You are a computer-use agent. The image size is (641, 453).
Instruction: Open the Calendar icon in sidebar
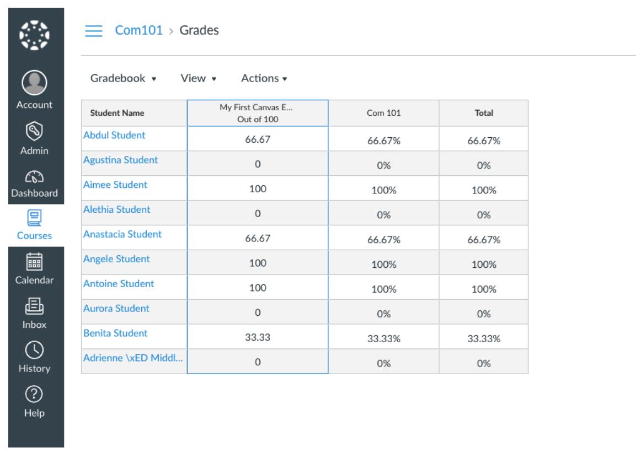point(34,260)
